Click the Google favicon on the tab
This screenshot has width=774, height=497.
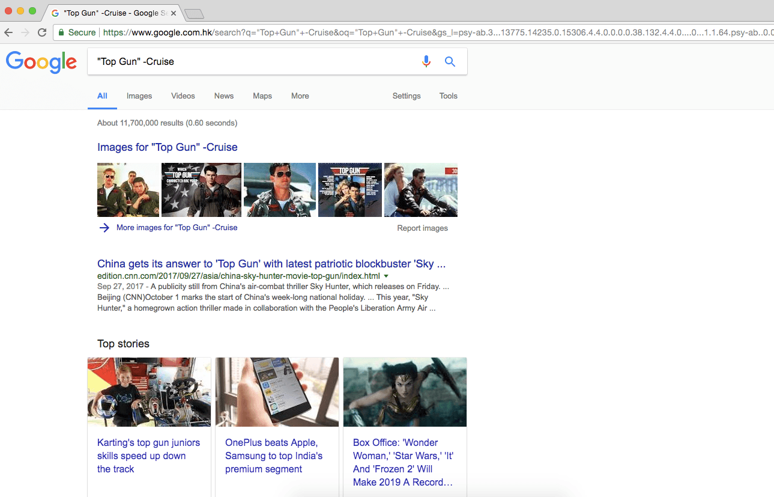[x=55, y=13]
